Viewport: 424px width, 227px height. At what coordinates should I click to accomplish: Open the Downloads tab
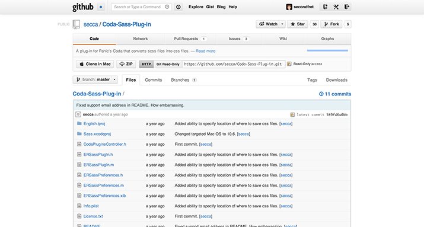click(336, 80)
